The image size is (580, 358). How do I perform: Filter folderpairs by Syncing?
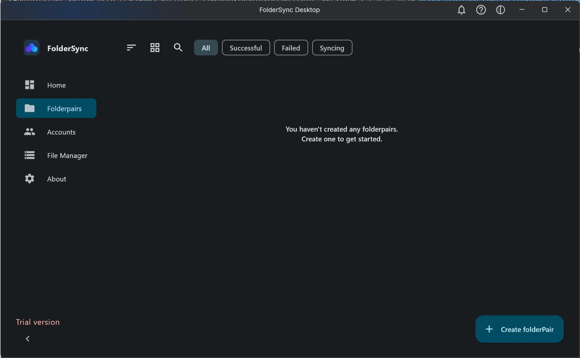pyautogui.click(x=332, y=48)
